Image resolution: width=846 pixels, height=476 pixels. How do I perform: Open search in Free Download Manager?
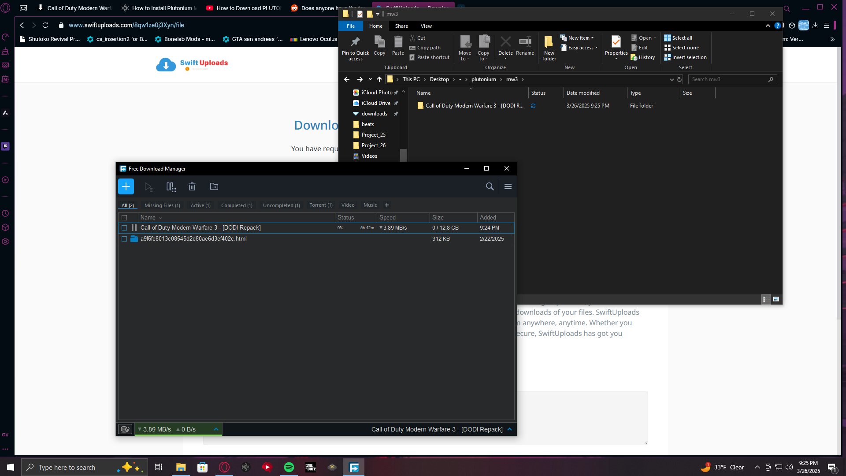[490, 186]
